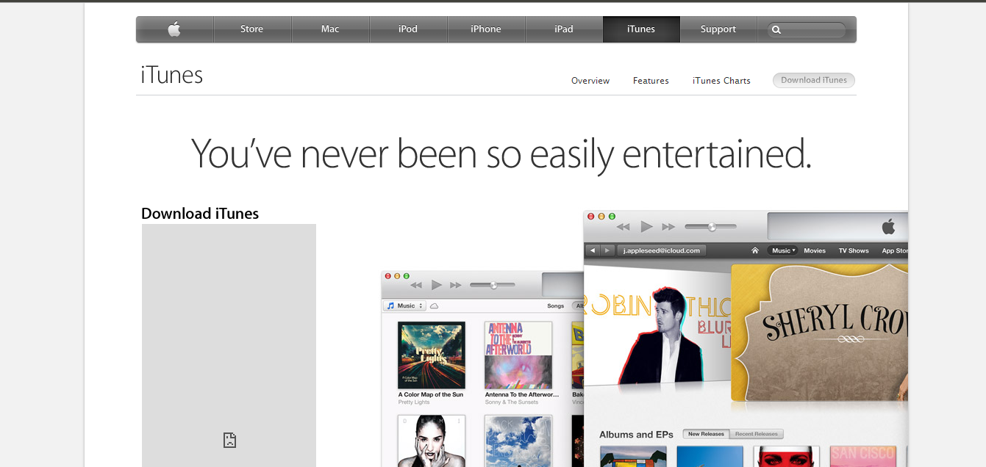This screenshot has height=467, width=986.
Task: Open the iPad tab in the navigation bar
Action: (564, 29)
